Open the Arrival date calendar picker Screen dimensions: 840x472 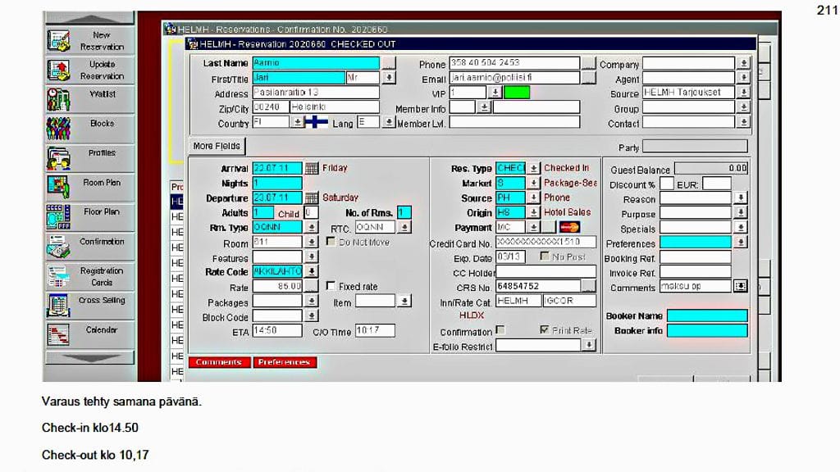311,169
